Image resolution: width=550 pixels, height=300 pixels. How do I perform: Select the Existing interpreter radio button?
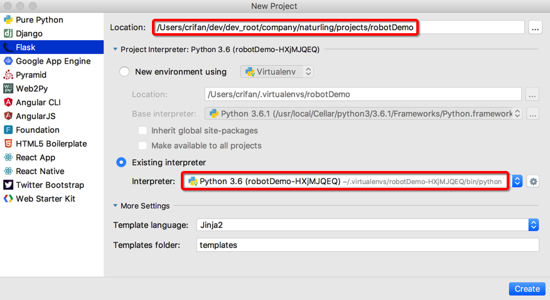[122, 162]
